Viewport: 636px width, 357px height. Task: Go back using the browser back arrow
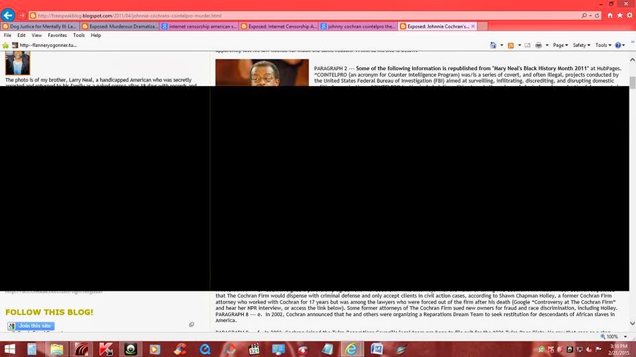pos(8,15)
